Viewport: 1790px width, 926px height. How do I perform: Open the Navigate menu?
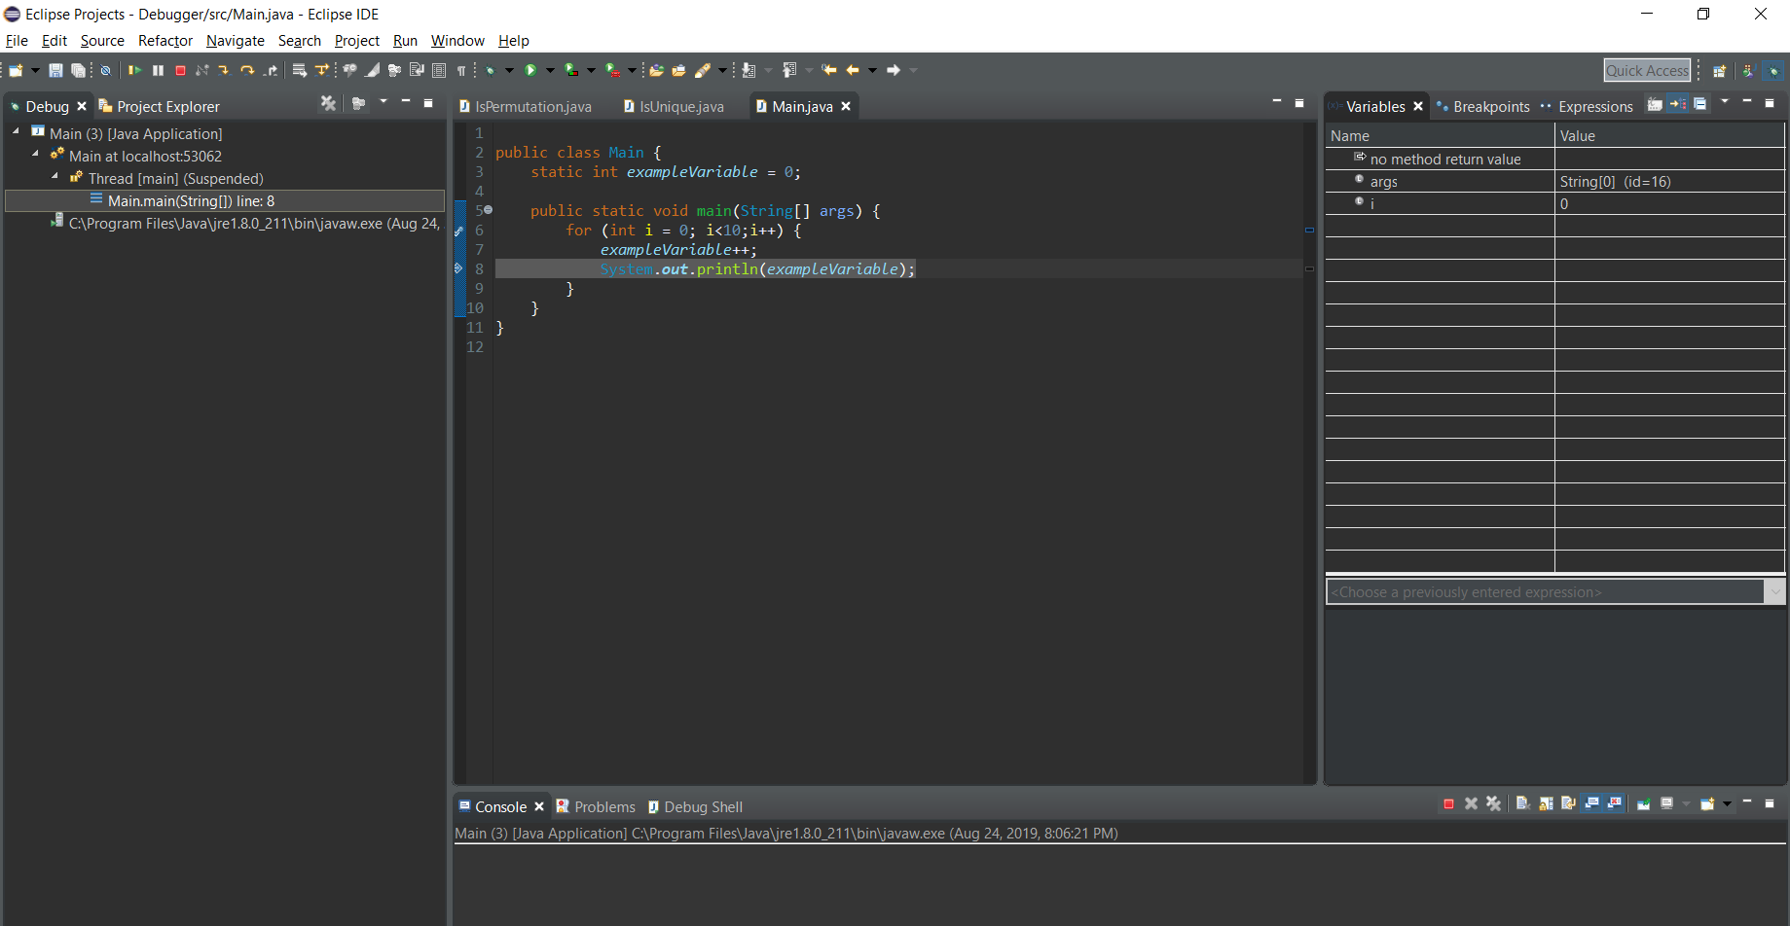pos(236,40)
